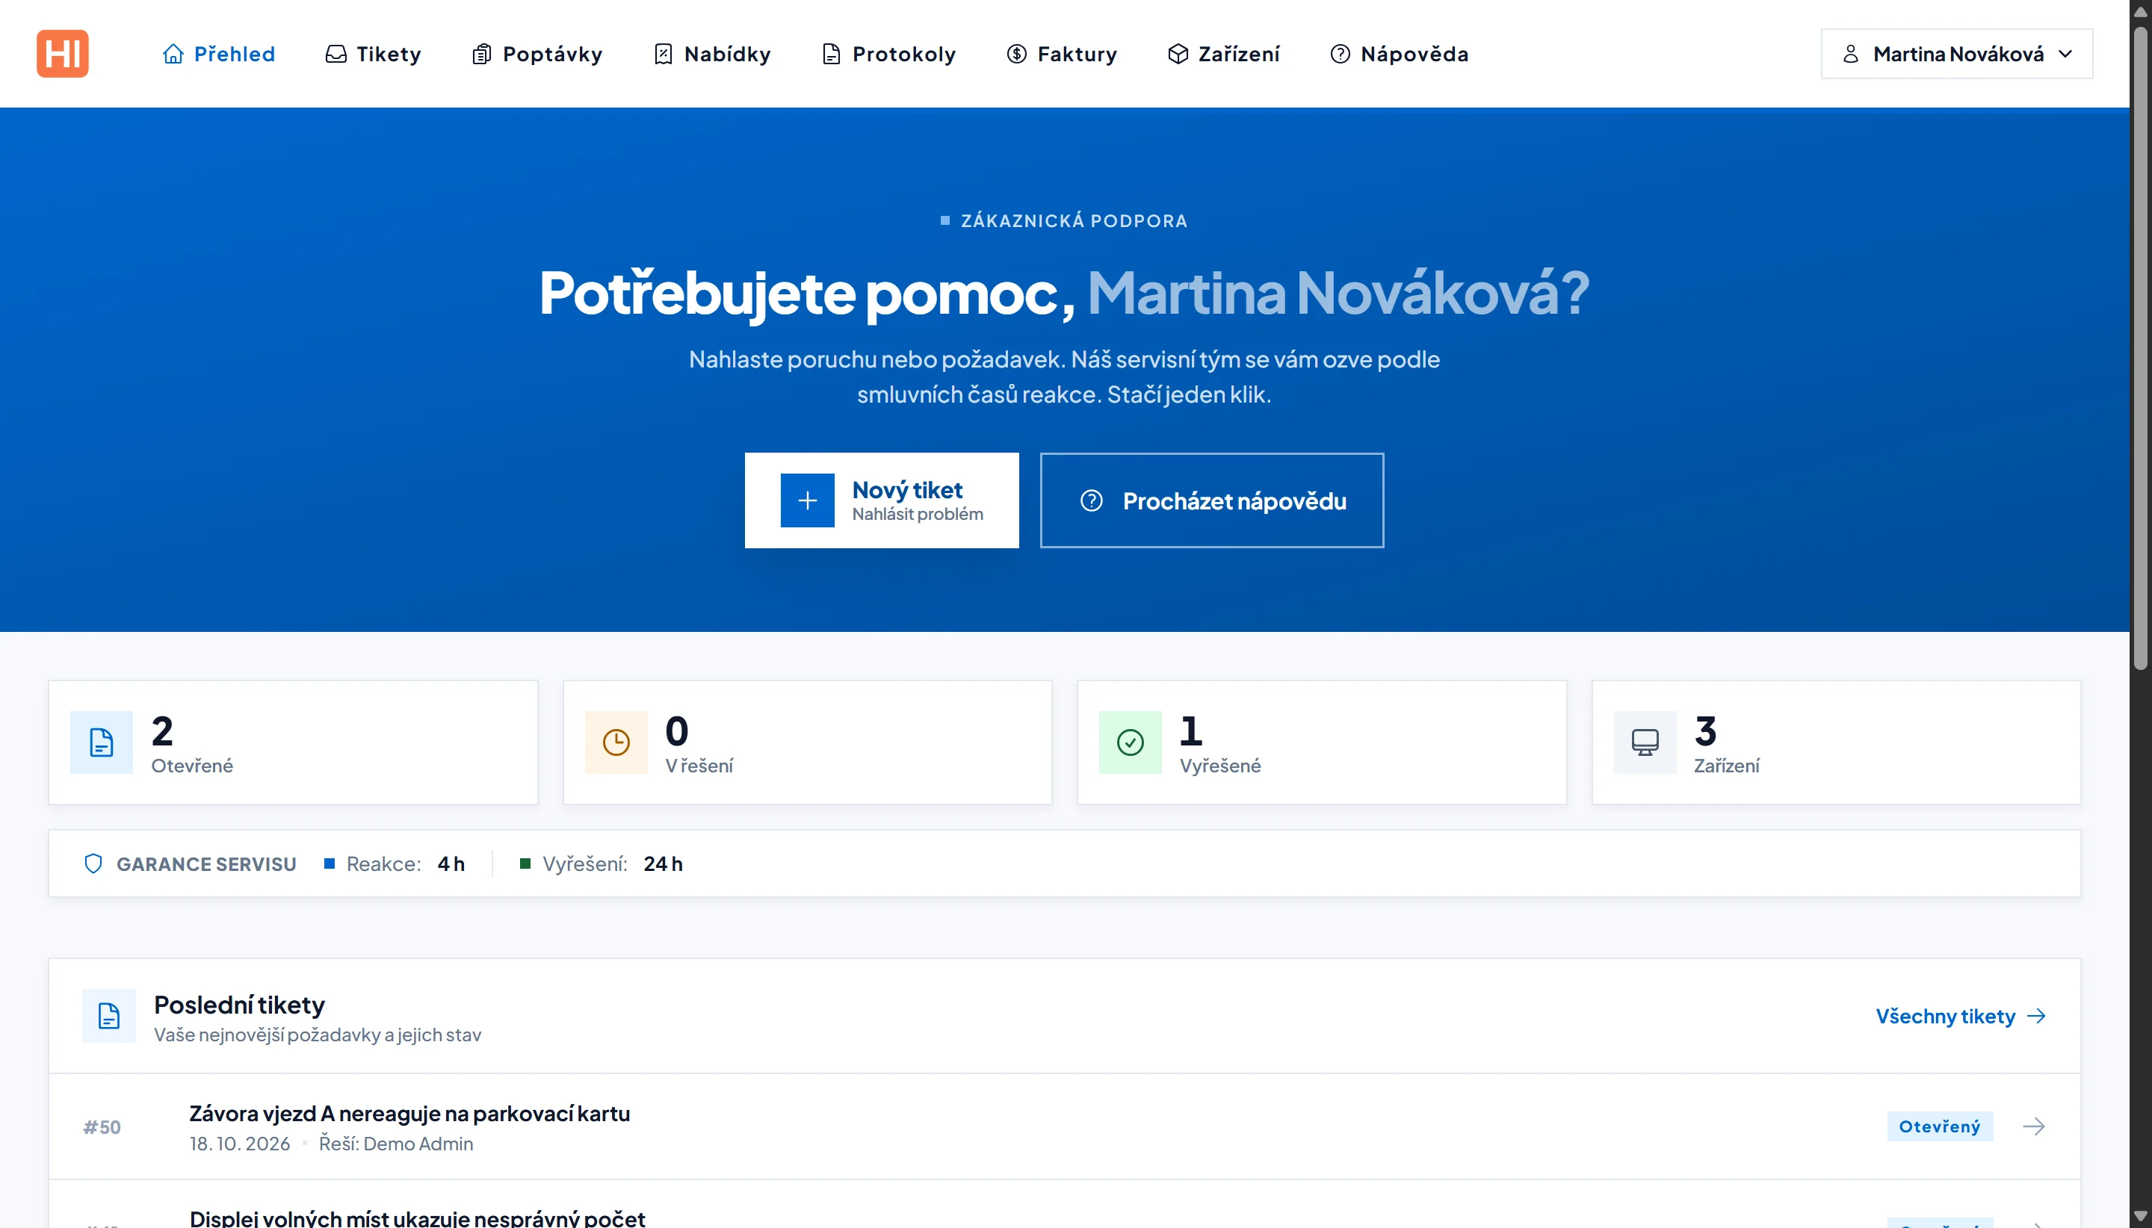Click the Reakce 4 h value
Image resolution: width=2152 pixels, height=1228 pixels.
tap(451, 863)
